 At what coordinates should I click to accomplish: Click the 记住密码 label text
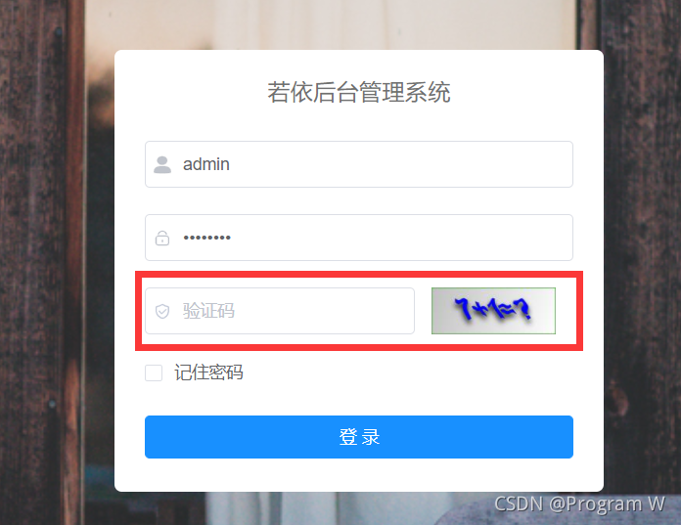click(209, 372)
